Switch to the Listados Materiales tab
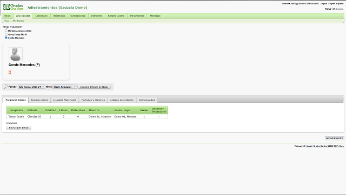Image resolution: width=346 pixels, height=195 pixels. (65, 100)
